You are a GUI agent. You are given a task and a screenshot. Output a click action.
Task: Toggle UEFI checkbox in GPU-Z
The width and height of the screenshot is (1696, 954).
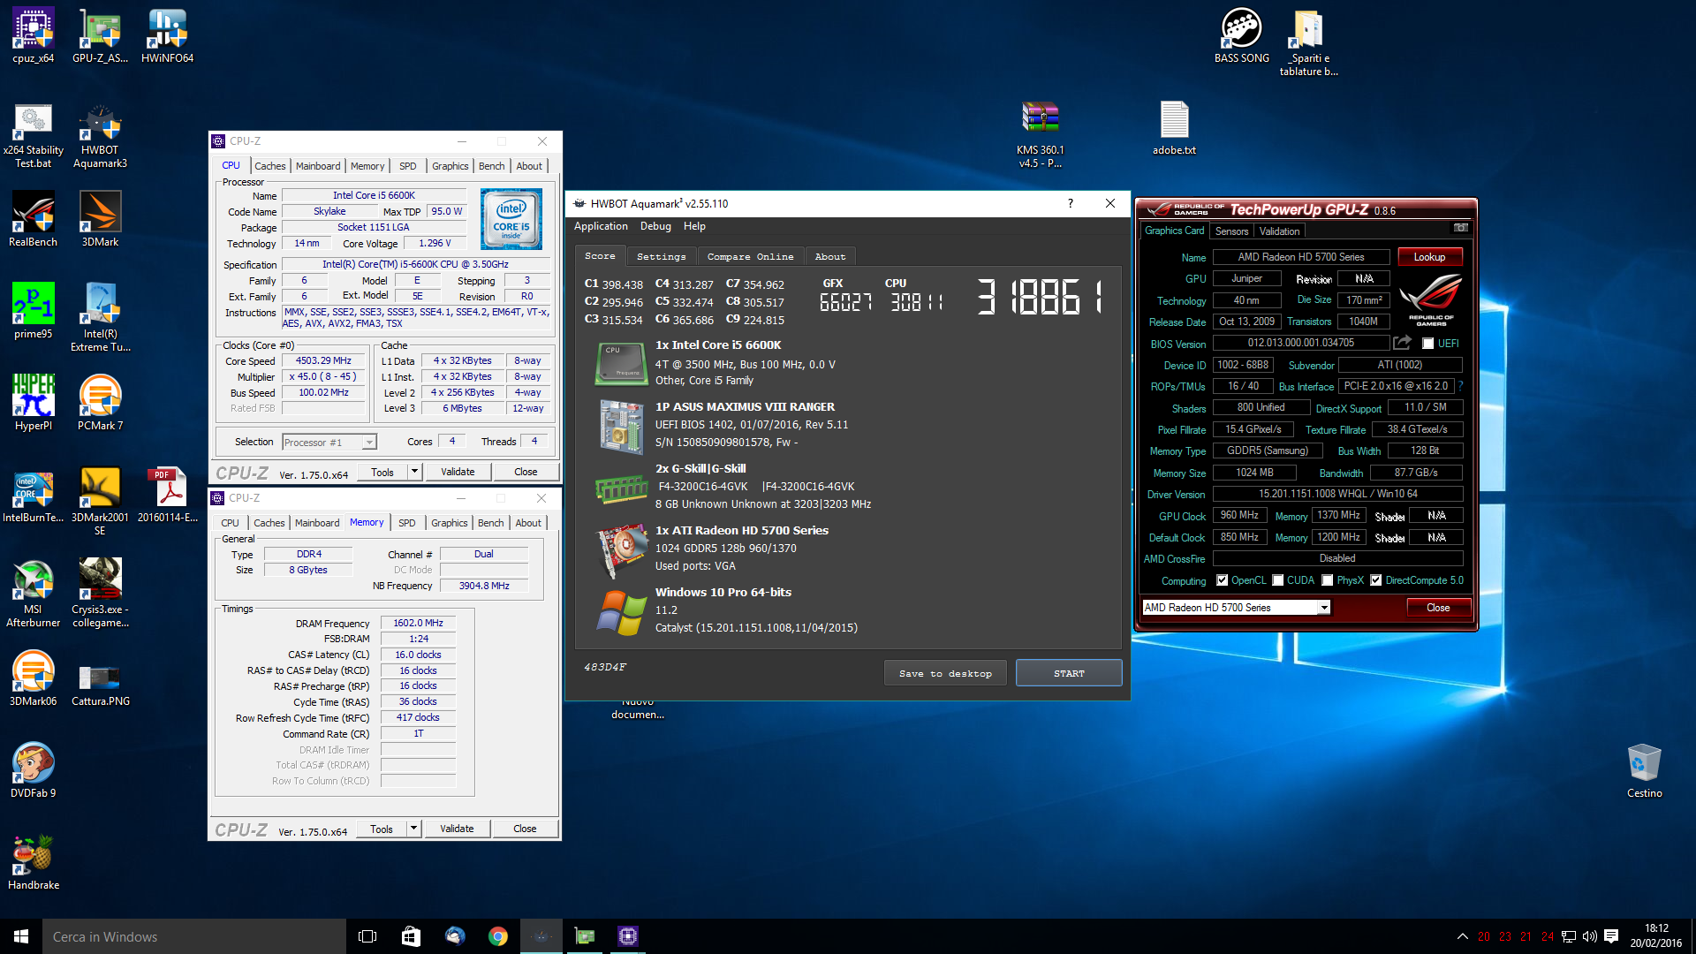[x=1427, y=344]
